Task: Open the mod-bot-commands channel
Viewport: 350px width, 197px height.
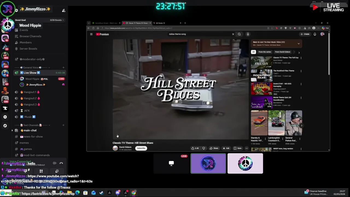Action: (37, 155)
